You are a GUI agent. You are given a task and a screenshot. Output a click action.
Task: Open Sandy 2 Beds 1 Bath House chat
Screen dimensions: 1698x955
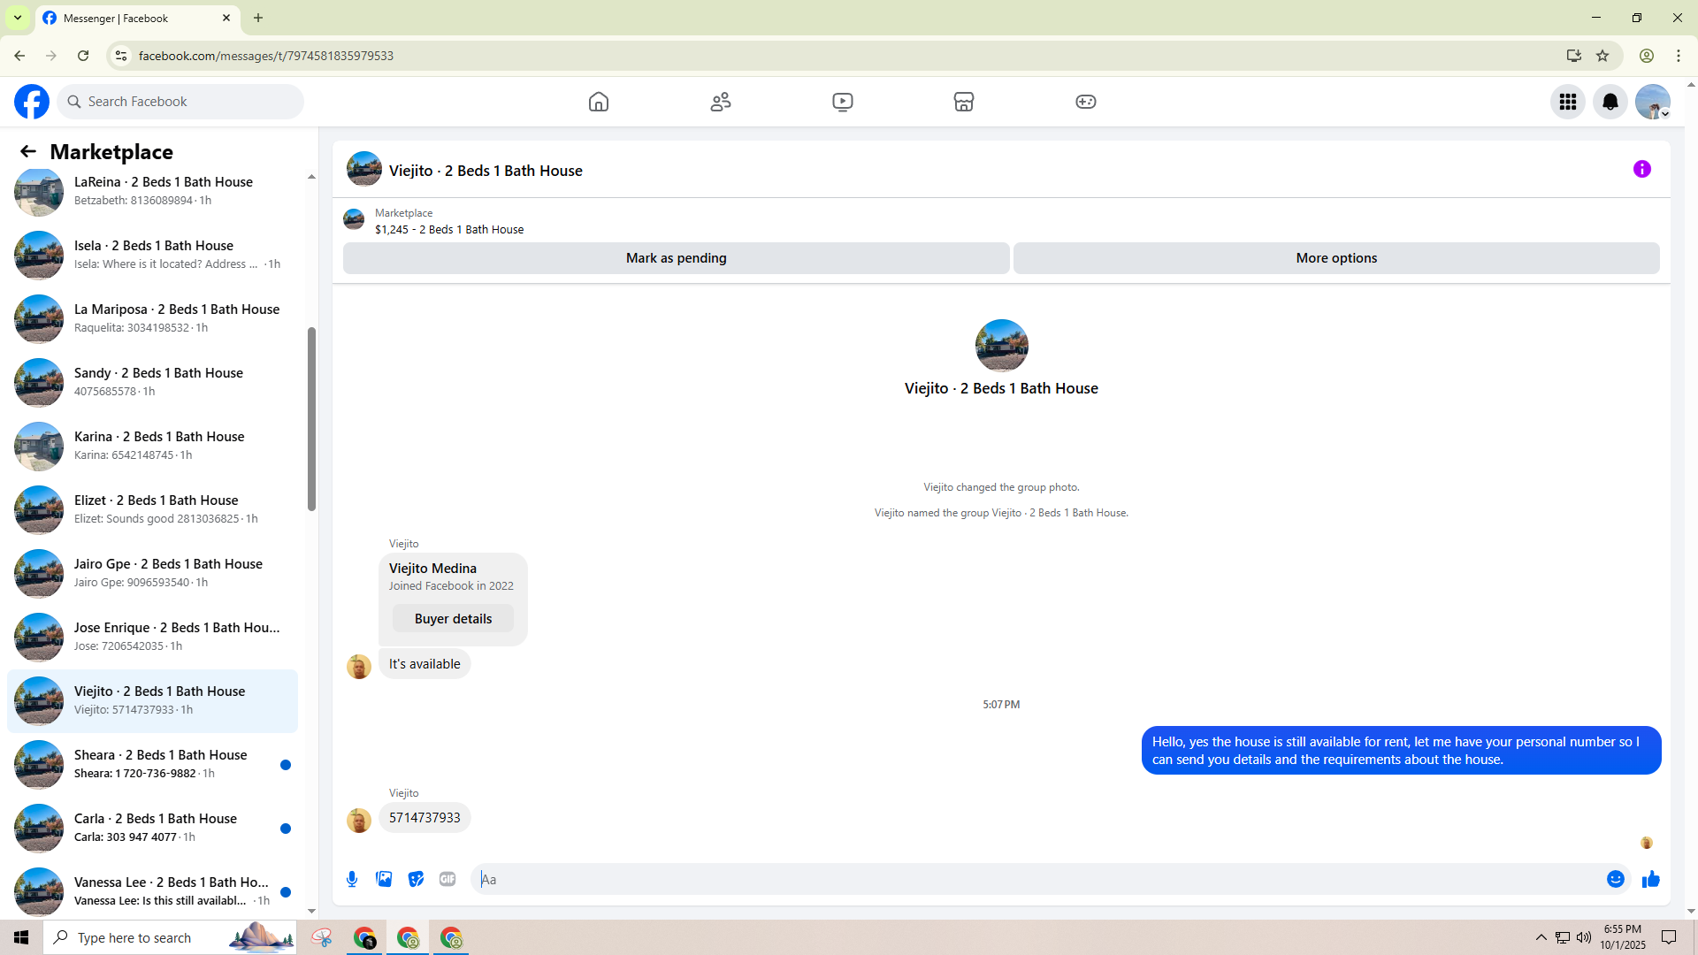tap(152, 382)
